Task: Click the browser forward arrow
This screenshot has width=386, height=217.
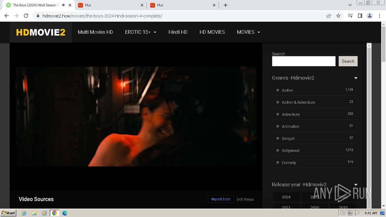Action: [x=16, y=16]
